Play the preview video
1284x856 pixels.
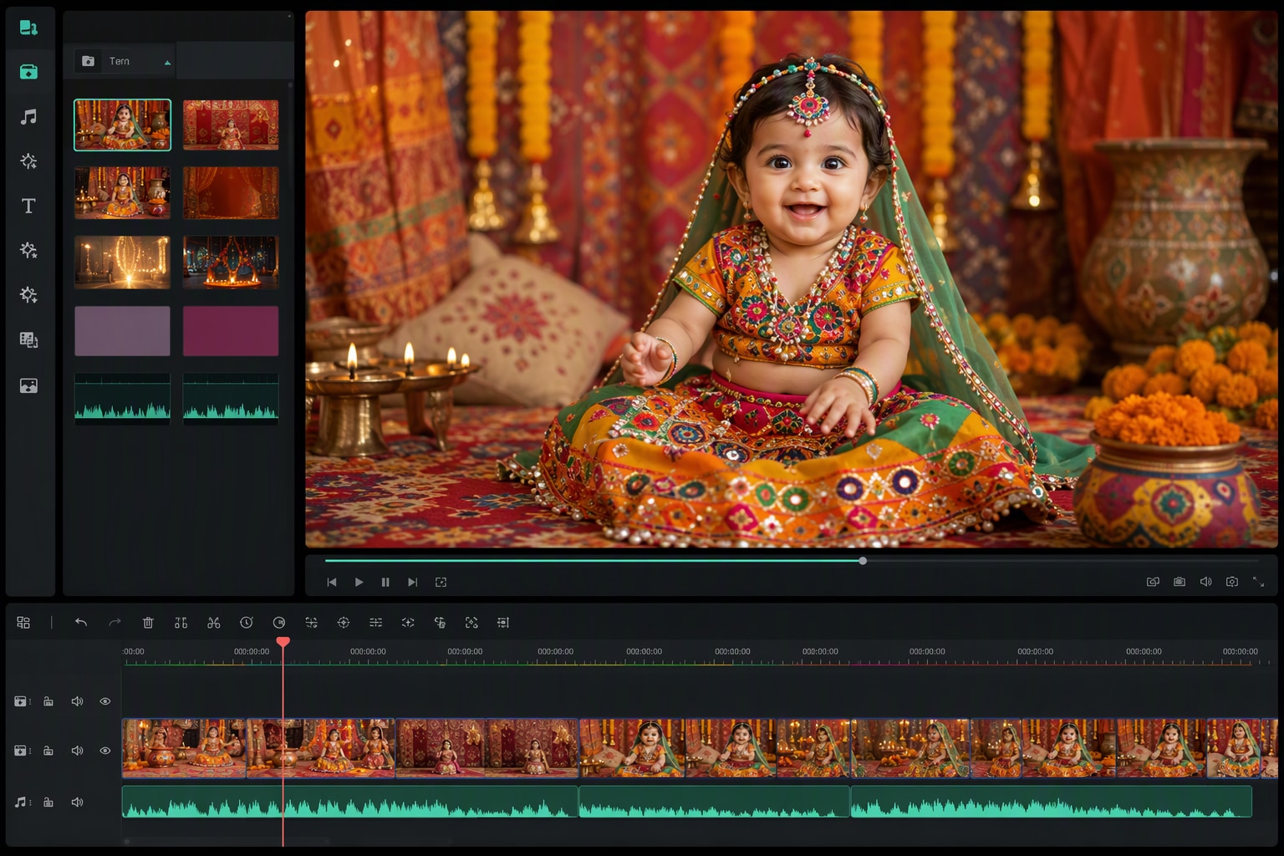(x=359, y=582)
